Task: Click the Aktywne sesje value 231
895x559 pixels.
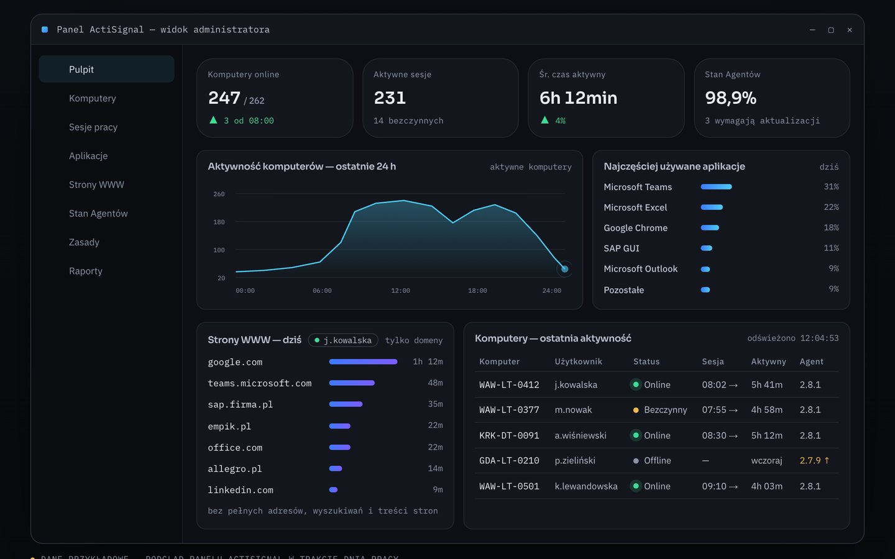Action: pyautogui.click(x=390, y=98)
